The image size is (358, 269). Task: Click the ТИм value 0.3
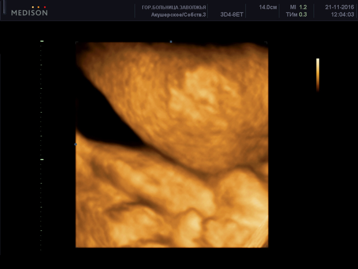[x=303, y=15]
